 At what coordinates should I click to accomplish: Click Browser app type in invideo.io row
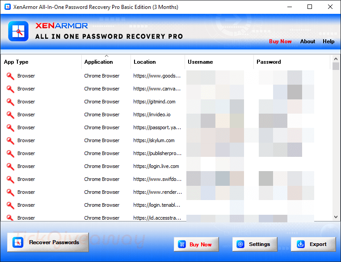[x=26, y=115]
